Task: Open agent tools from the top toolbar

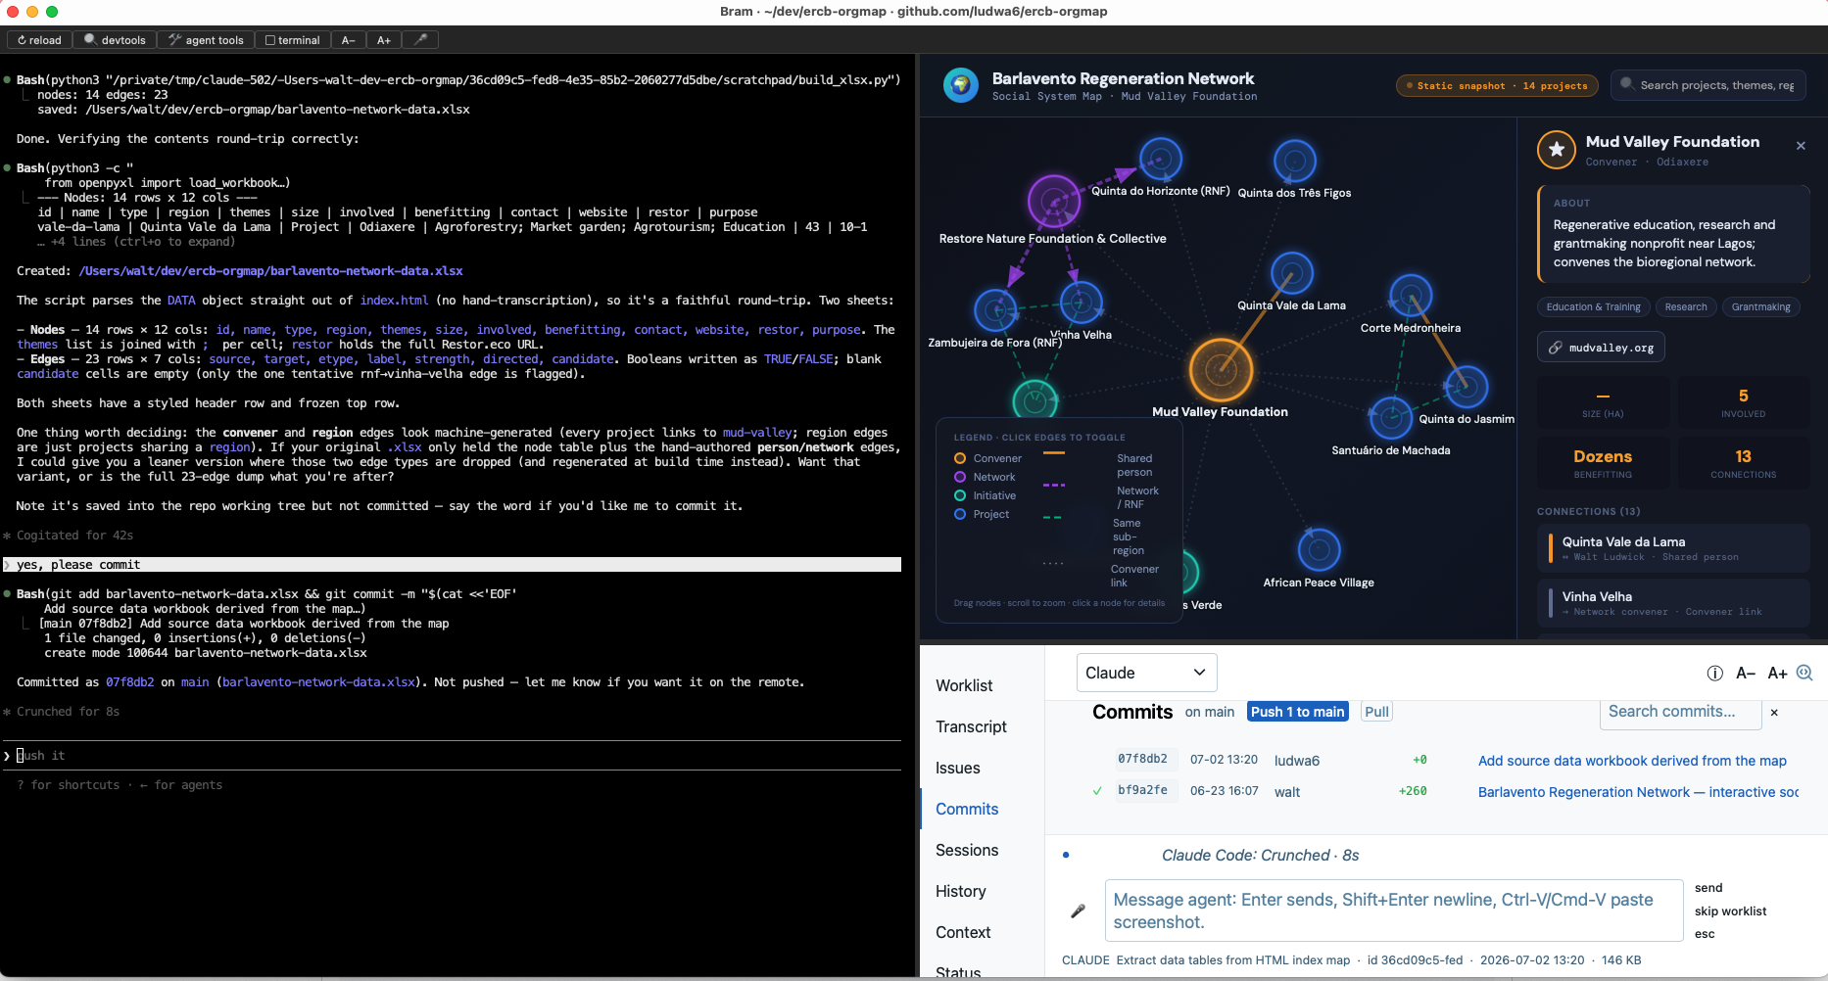Action: [206, 40]
